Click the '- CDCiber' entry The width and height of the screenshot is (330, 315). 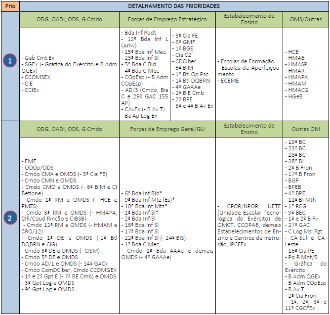pos(184,61)
